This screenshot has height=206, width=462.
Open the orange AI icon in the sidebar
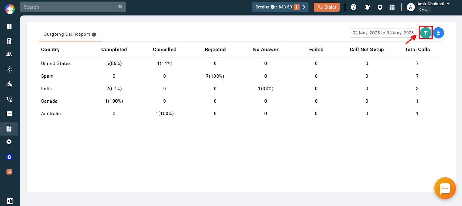[x=9, y=172]
